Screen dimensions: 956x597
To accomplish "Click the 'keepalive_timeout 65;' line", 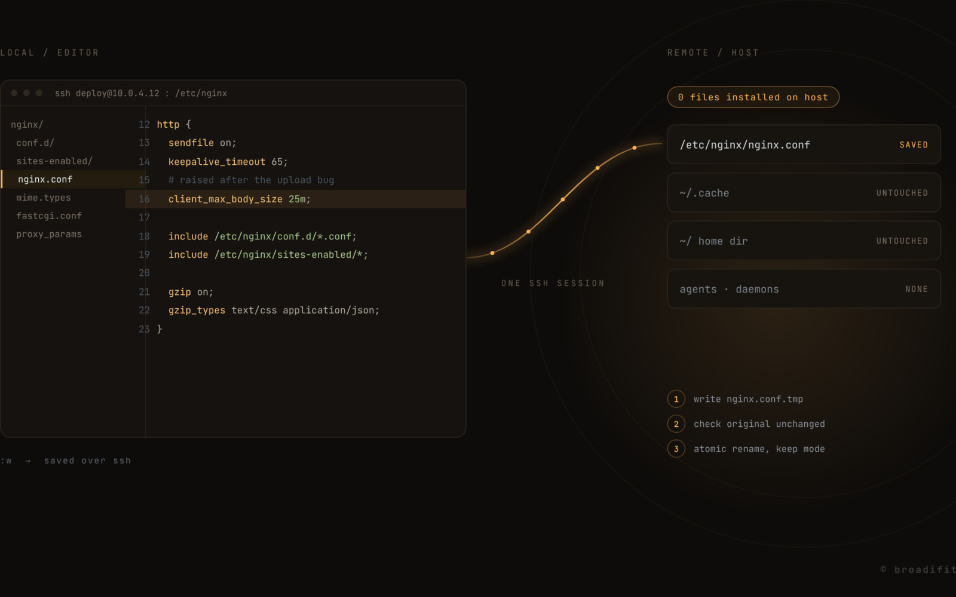I will coord(228,162).
